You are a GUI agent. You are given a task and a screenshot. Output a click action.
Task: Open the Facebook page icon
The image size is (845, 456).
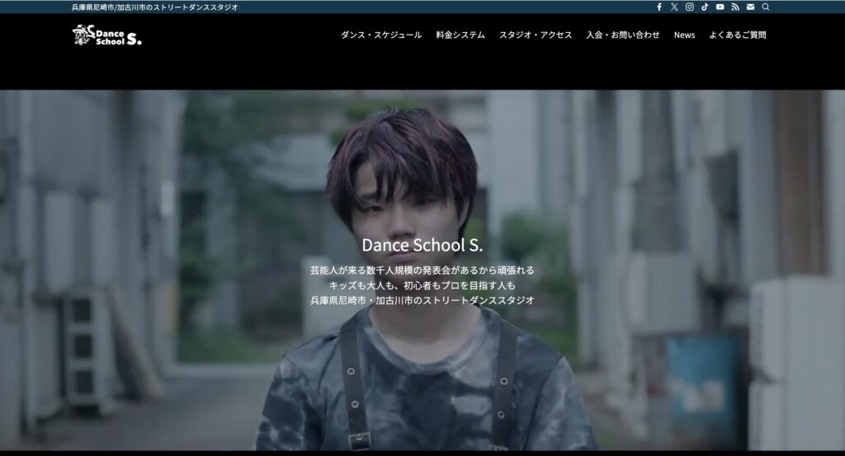659,7
